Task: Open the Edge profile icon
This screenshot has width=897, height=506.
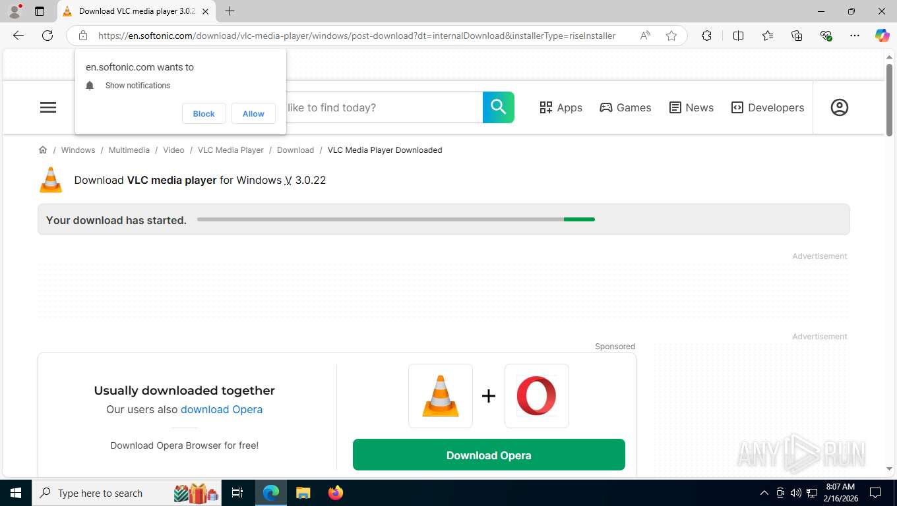Action: pos(15,11)
